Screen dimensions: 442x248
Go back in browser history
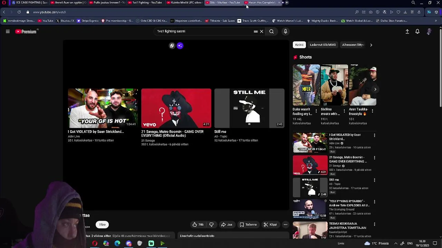(x=4, y=12)
